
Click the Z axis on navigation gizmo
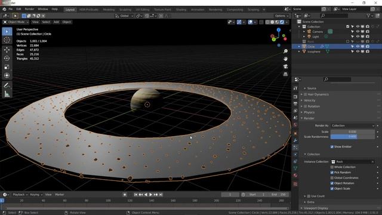(x=279, y=30)
